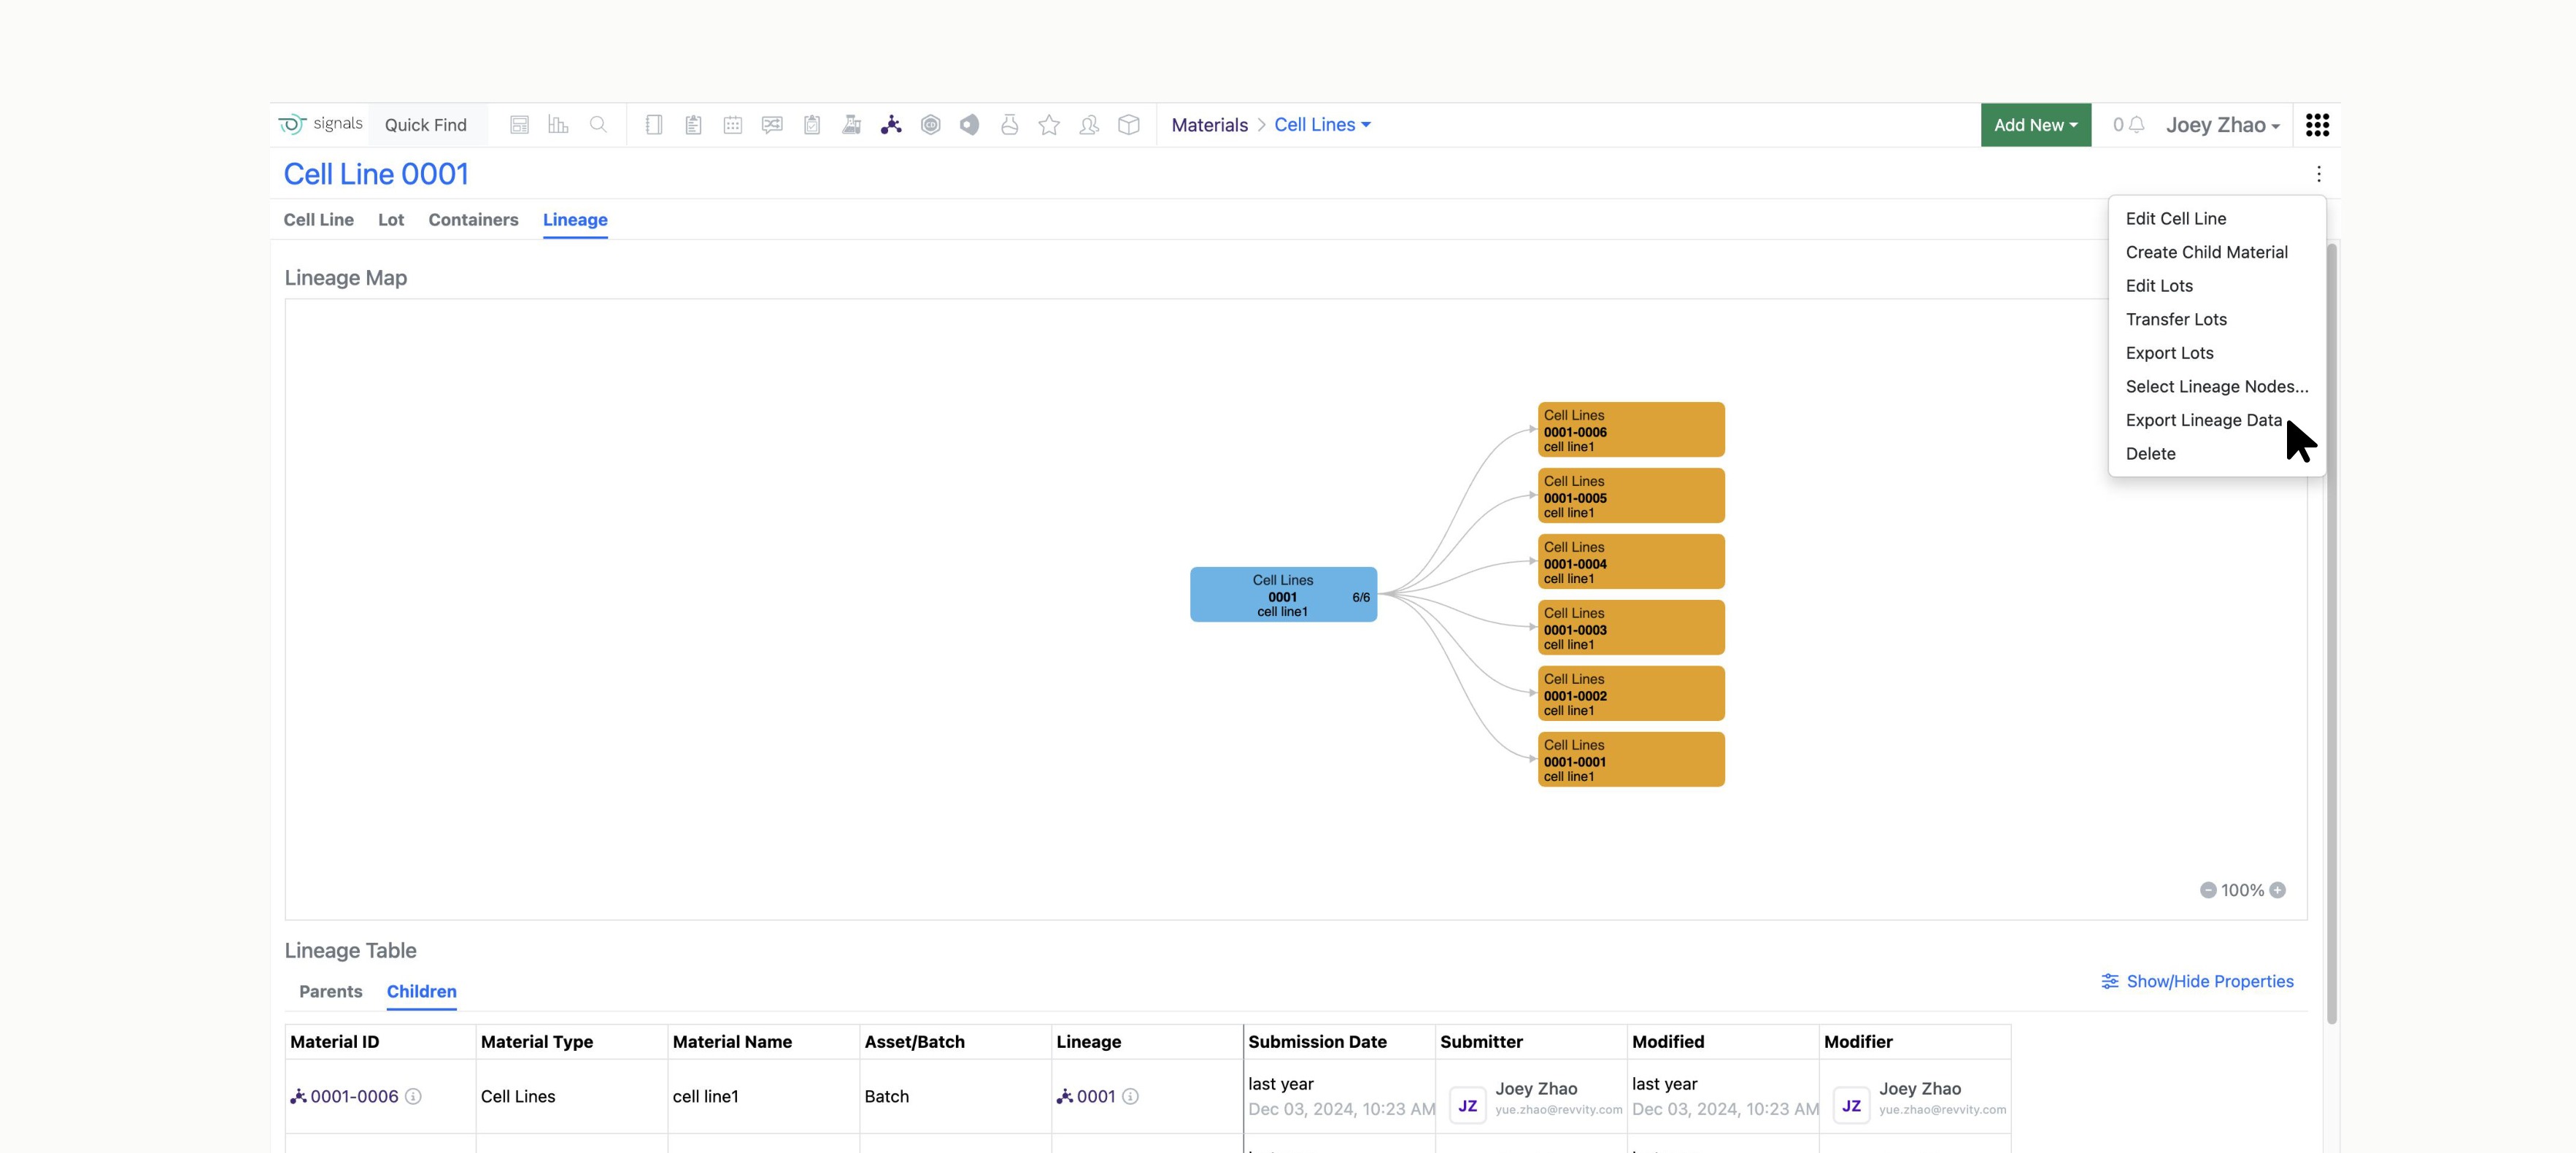Select the 0001-0003 child node
The image size is (2576, 1153).
(1631, 628)
